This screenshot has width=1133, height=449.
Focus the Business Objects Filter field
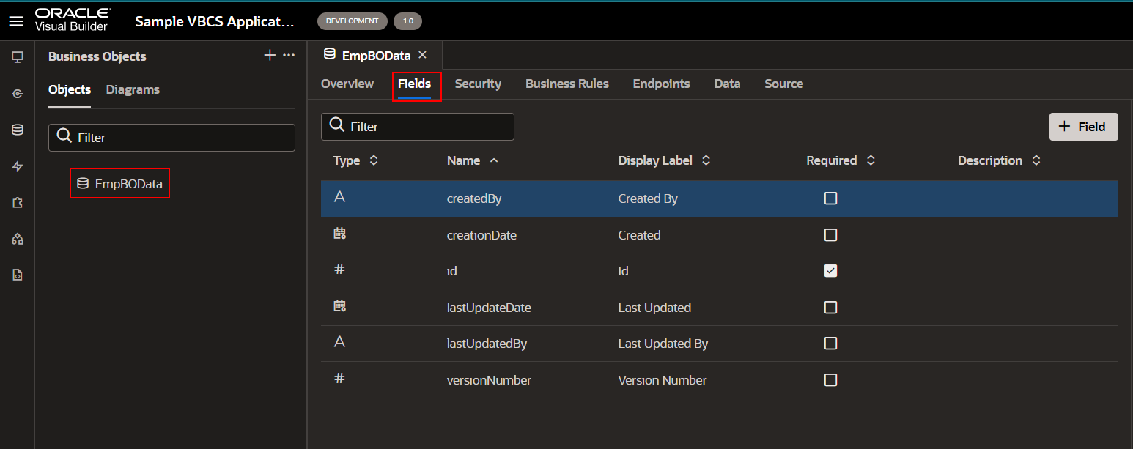(171, 138)
